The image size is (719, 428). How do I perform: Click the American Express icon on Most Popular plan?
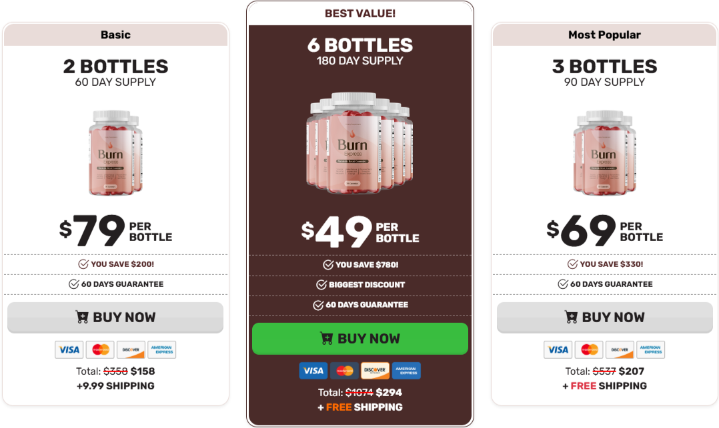[651, 349]
